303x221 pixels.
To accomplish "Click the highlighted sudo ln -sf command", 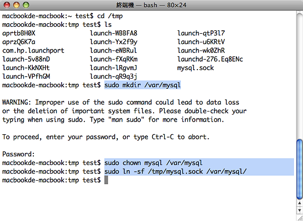I will coord(175,172).
